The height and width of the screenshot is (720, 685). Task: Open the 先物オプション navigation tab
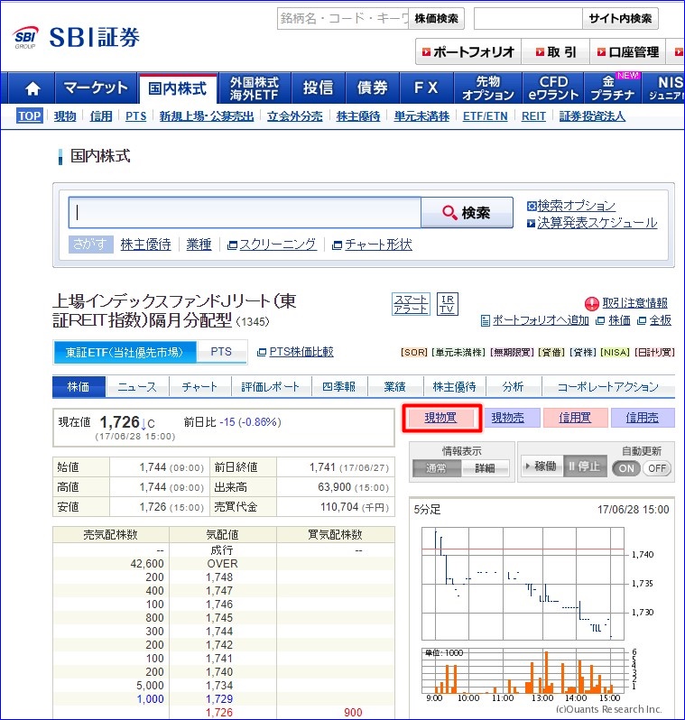pyautogui.click(x=488, y=88)
